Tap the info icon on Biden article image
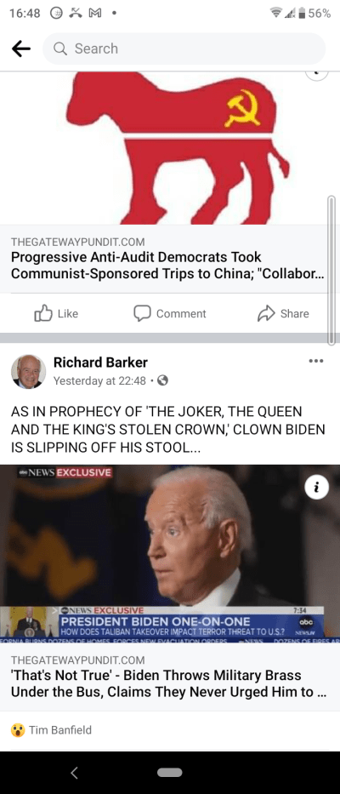This screenshot has height=794, width=340. click(x=317, y=488)
